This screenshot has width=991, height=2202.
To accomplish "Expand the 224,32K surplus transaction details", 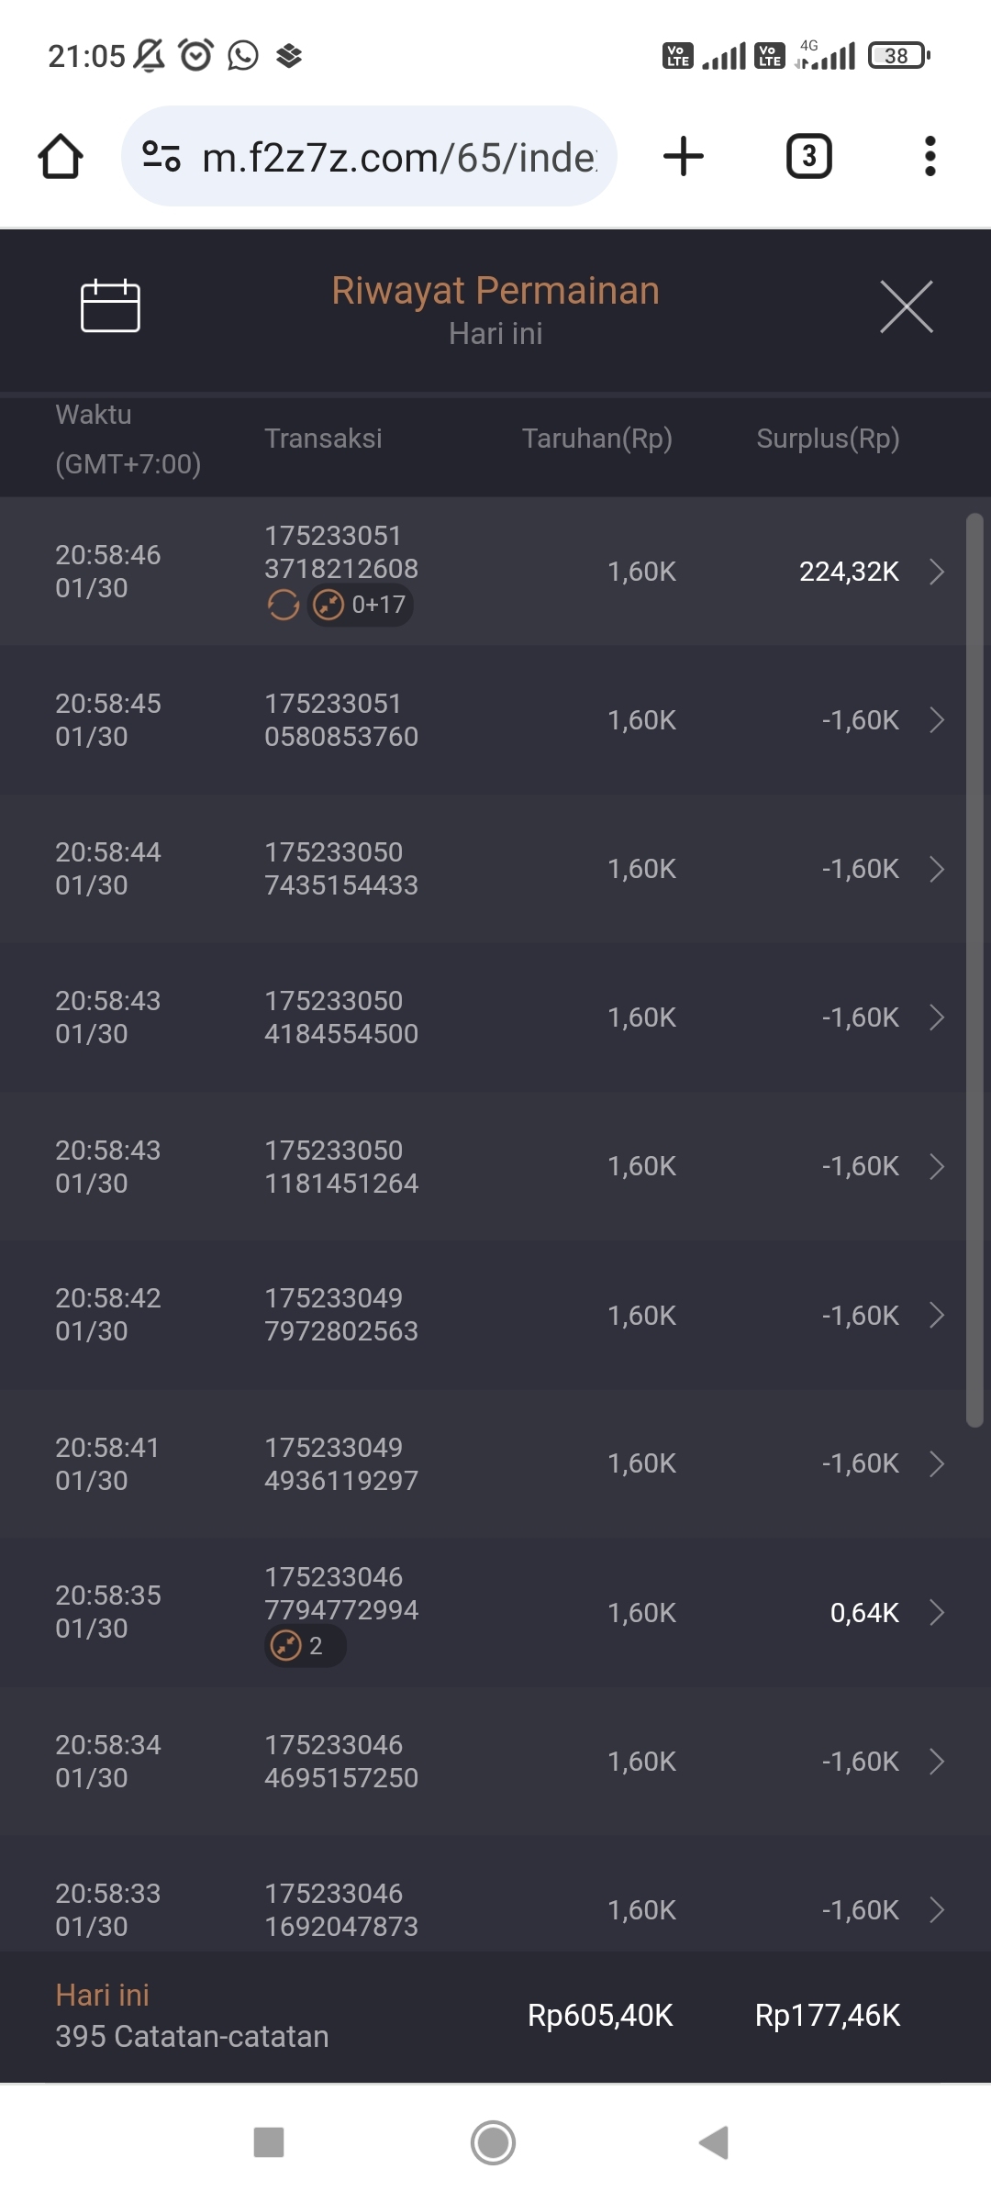I will (x=936, y=572).
